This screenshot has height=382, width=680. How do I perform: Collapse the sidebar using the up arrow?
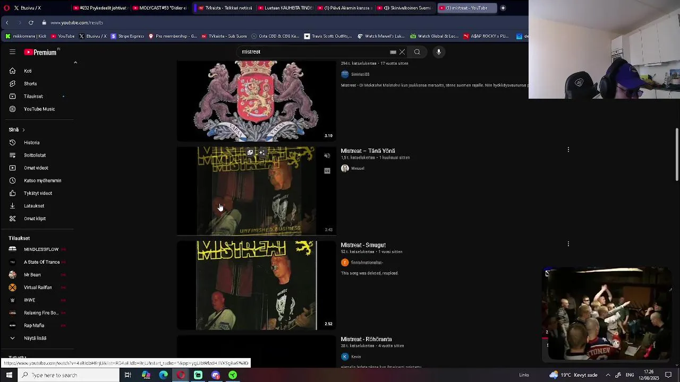[x=75, y=63]
